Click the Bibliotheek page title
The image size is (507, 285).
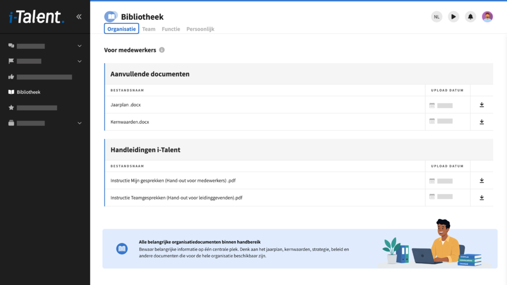tap(142, 17)
